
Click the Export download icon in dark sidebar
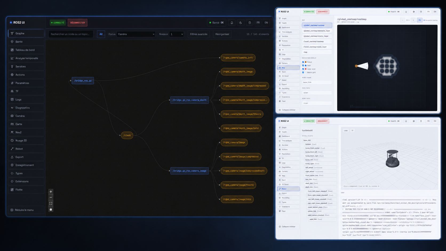click(x=12, y=157)
